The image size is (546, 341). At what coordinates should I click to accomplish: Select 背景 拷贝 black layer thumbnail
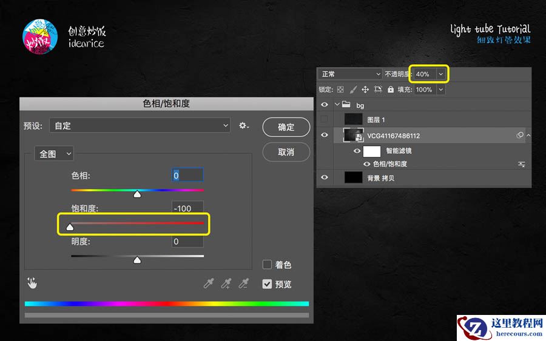pyautogui.click(x=354, y=177)
